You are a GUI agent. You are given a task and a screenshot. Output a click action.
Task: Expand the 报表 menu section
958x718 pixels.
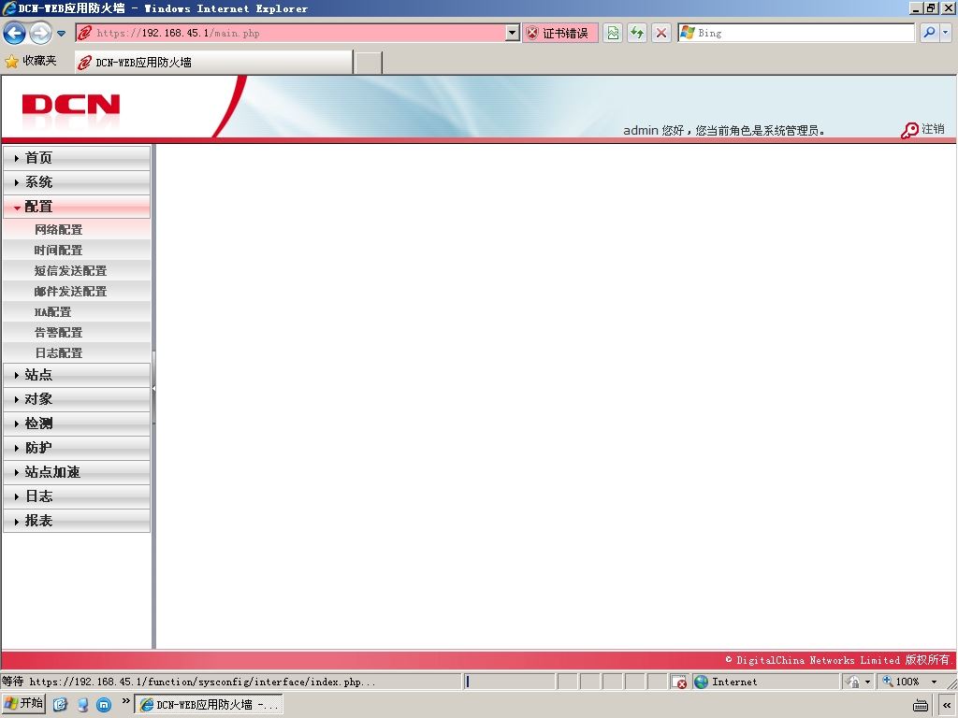coord(77,521)
